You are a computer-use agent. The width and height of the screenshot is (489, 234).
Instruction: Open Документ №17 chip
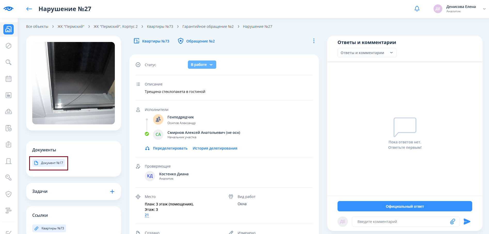[49, 163]
